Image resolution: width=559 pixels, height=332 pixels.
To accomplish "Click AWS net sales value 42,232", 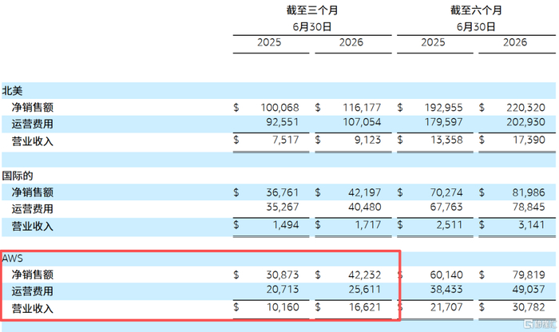I will tap(365, 275).
